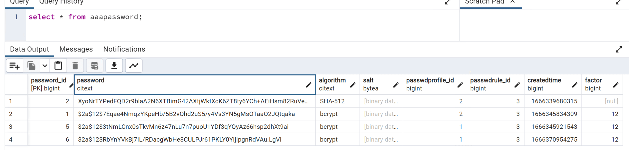Click the Delete trash icon
This screenshot has width=629, height=150.
tap(75, 66)
